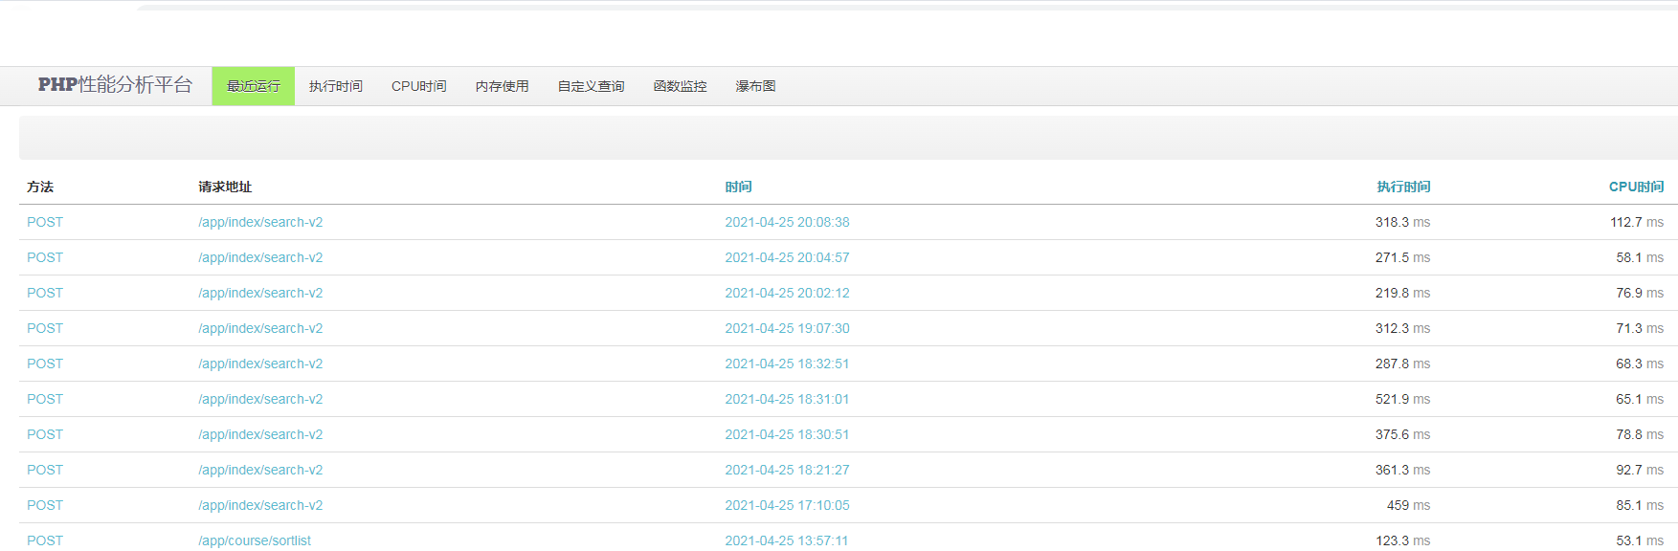
Task: Open the /app/course/sortlist request link
Action: point(255,540)
